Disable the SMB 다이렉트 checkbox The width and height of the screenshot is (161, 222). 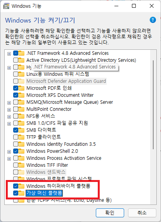[x=16, y=130]
